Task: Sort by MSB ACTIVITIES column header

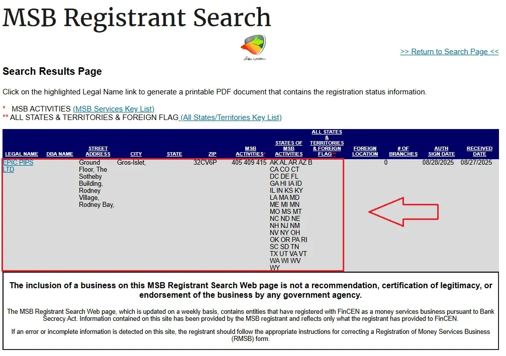Action: tap(250, 151)
